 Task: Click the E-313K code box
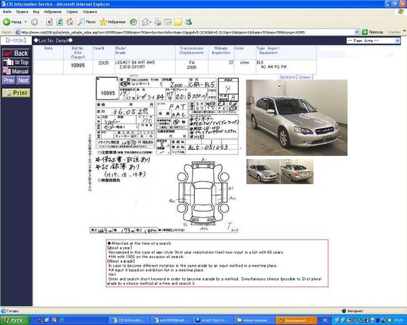tap(16, 41)
